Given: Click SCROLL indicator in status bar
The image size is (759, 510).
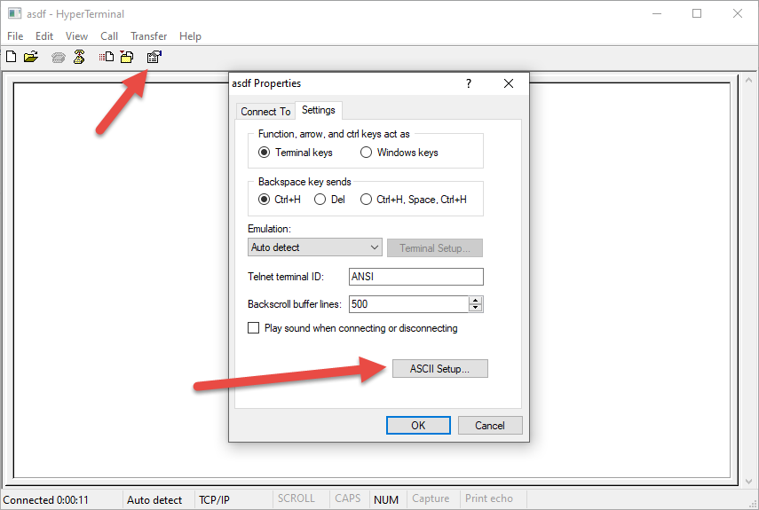Looking at the screenshot, I should click(x=296, y=498).
